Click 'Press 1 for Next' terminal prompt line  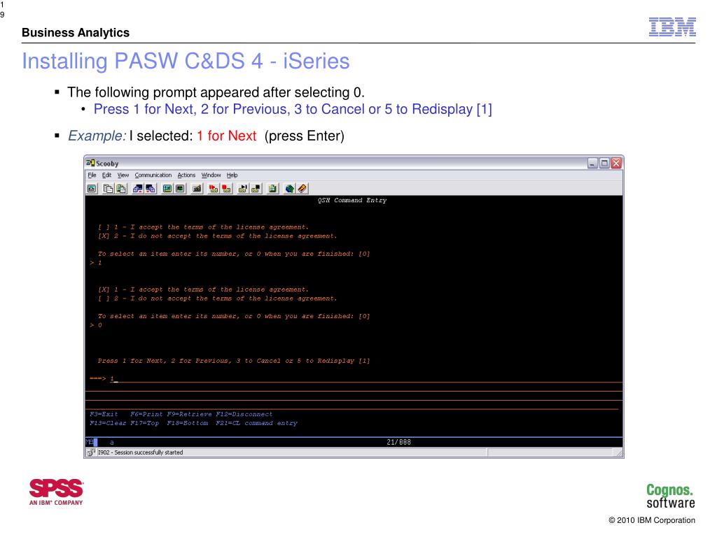coord(234,361)
